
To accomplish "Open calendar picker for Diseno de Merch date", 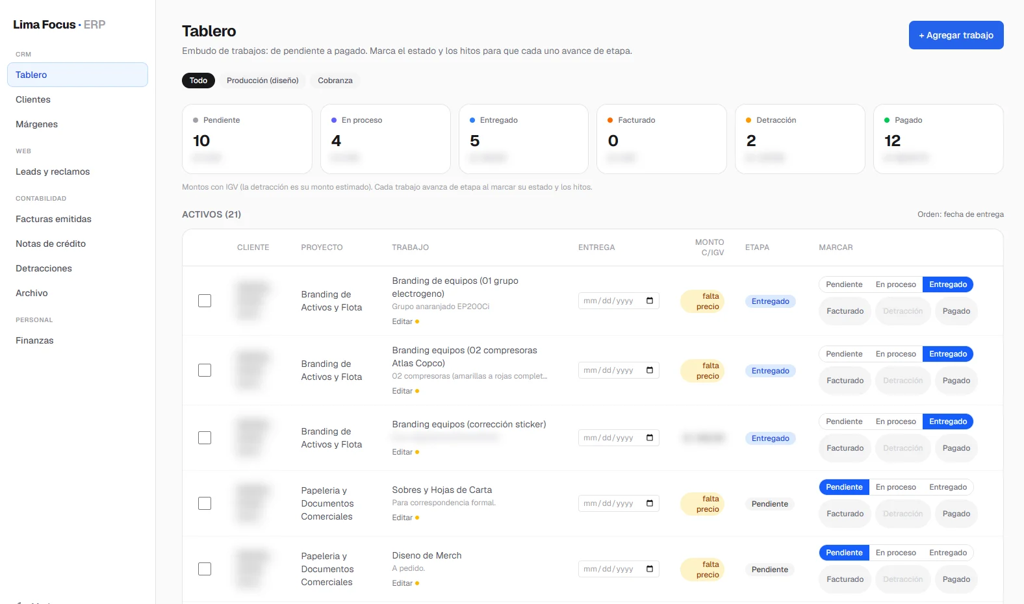I will click(x=650, y=569).
